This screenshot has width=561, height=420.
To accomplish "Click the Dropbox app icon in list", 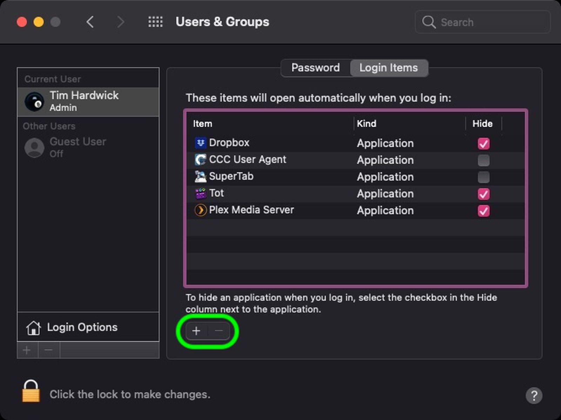I will (x=200, y=143).
